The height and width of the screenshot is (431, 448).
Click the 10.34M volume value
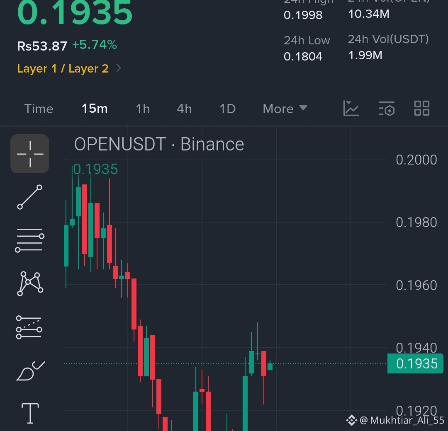pos(369,14)
